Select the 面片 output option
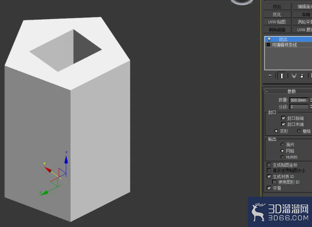This screenshot has width=312, height=227. click(x=282, y=144)
